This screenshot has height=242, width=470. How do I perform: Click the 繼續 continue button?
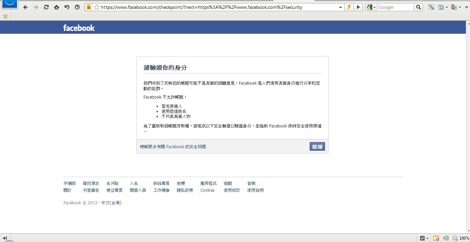(x=317, y=146)
